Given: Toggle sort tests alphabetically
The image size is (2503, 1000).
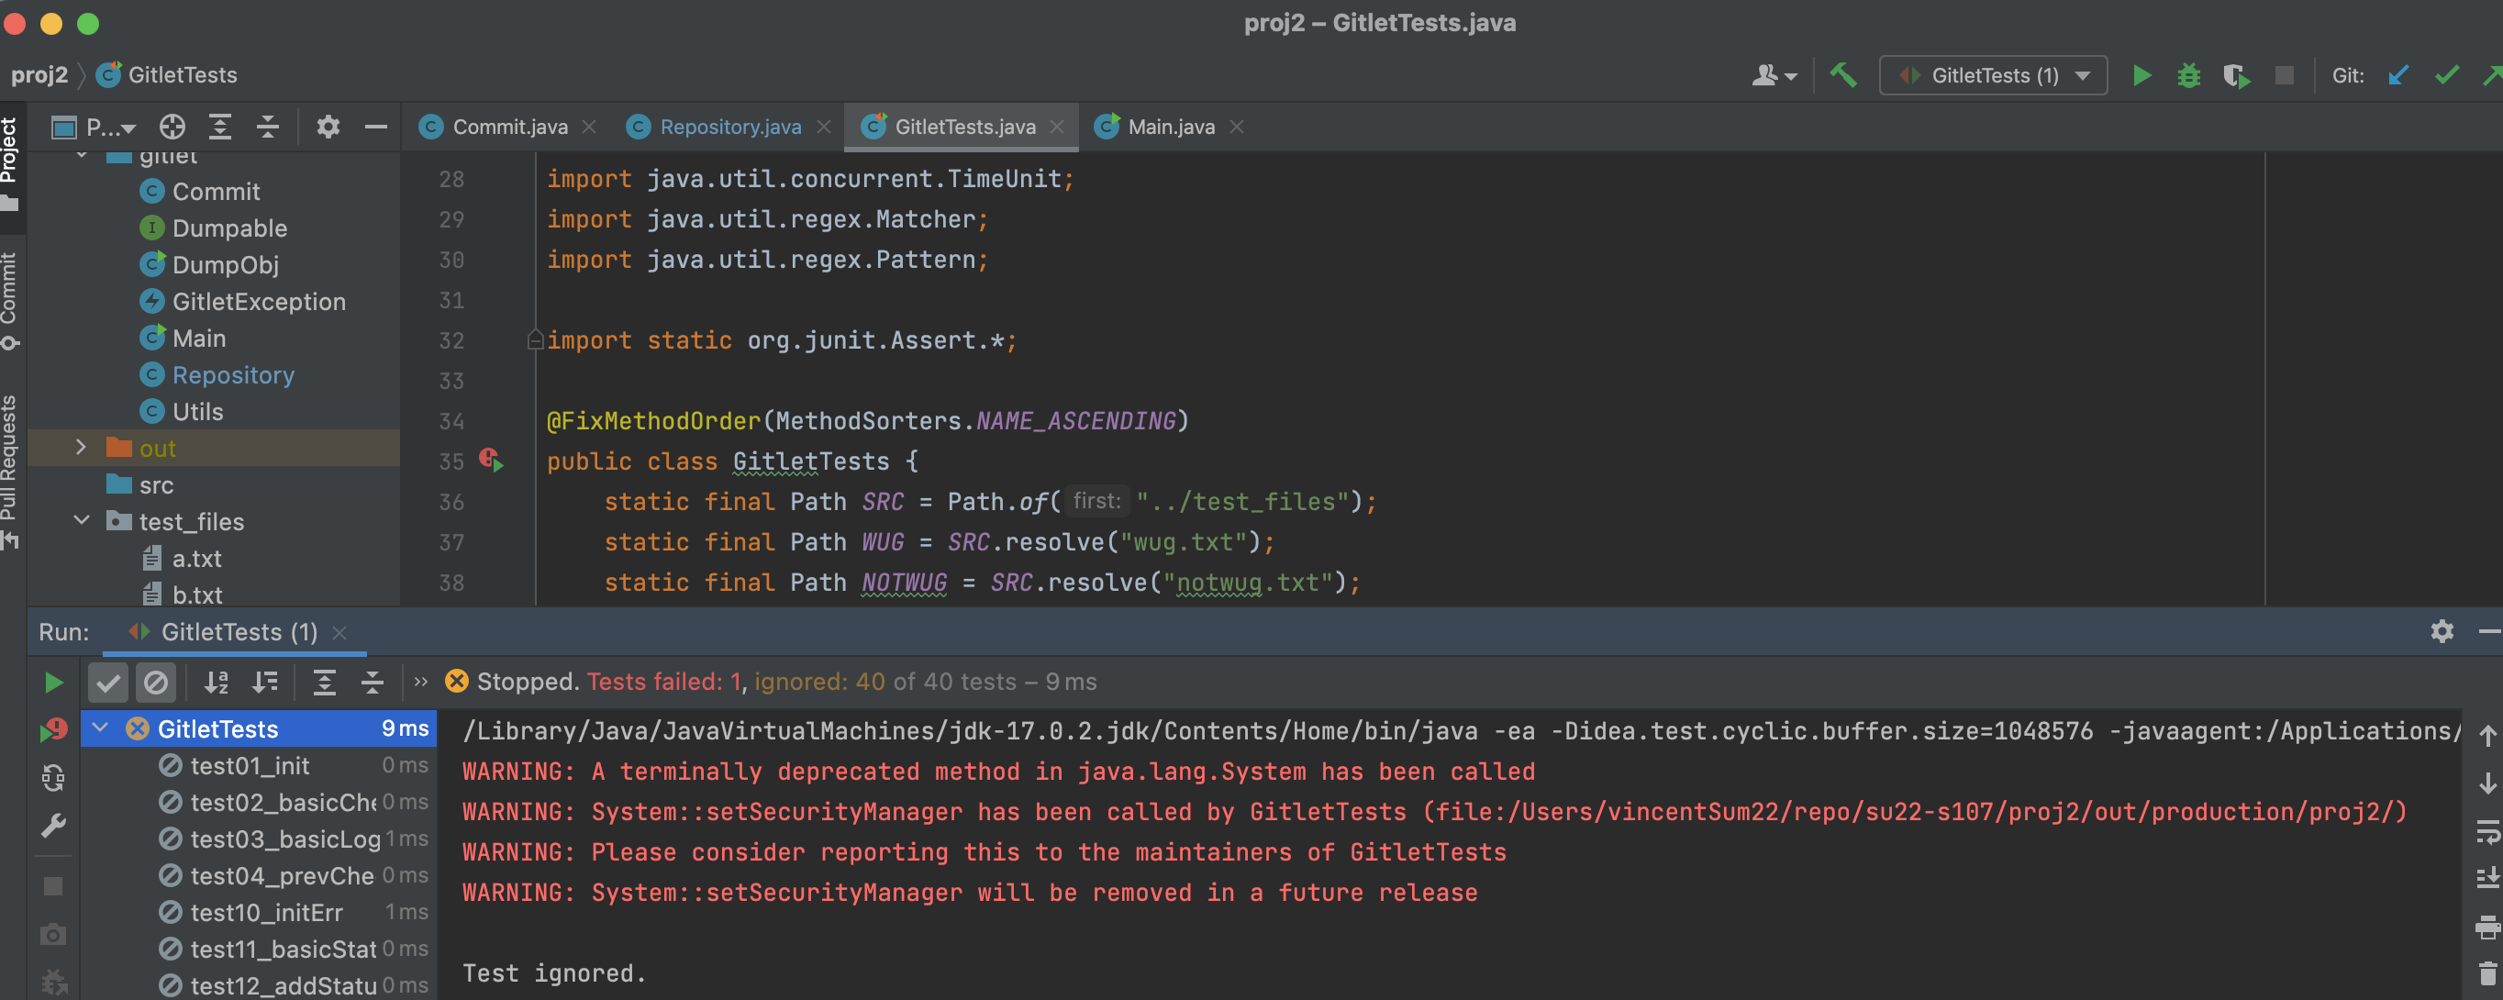Looking at the screenshot, I should pyautogui.click(x=216, y=683).
